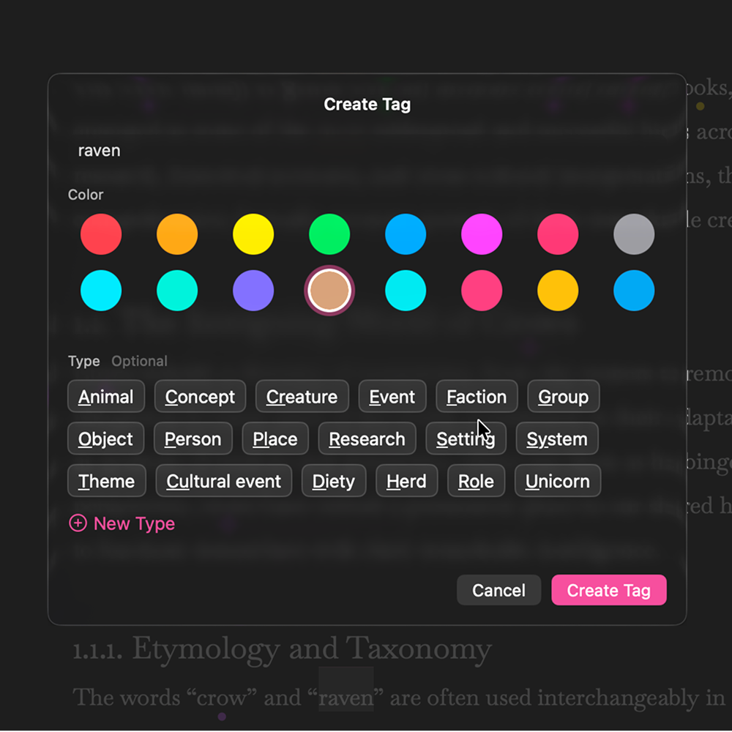This screenshot has height=732, width=732.
Task: Select the red color swatch
Action: tap(101, 234)
